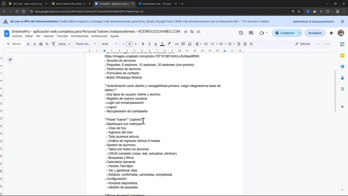Decrease the indent of paragraph

pos(239,44)
